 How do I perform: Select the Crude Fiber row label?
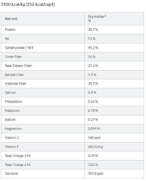13,57
